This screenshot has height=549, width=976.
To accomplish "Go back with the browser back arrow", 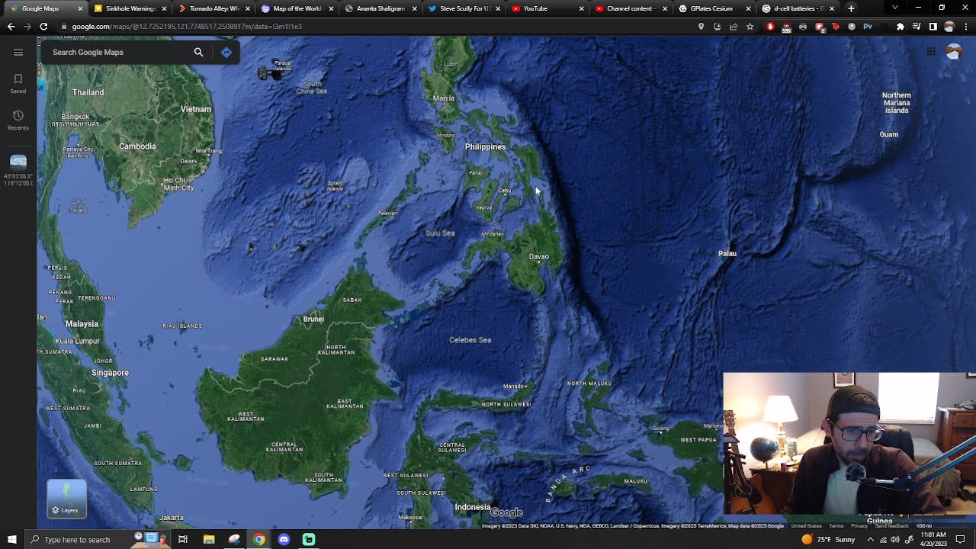I will click(11, 27).
